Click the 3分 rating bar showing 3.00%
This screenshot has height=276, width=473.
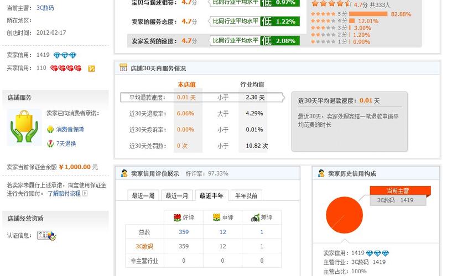350,28
